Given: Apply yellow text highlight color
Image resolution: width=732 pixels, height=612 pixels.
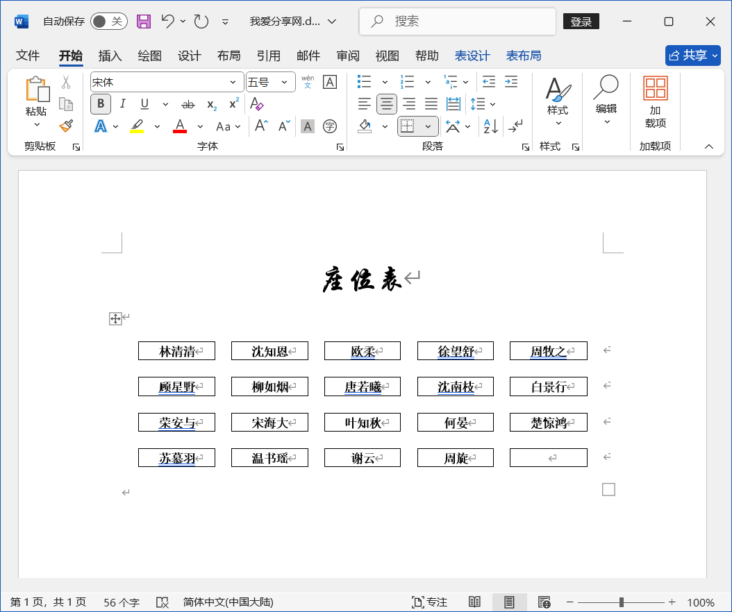Looking at the screenshot, I should click(x=137, y=126).
